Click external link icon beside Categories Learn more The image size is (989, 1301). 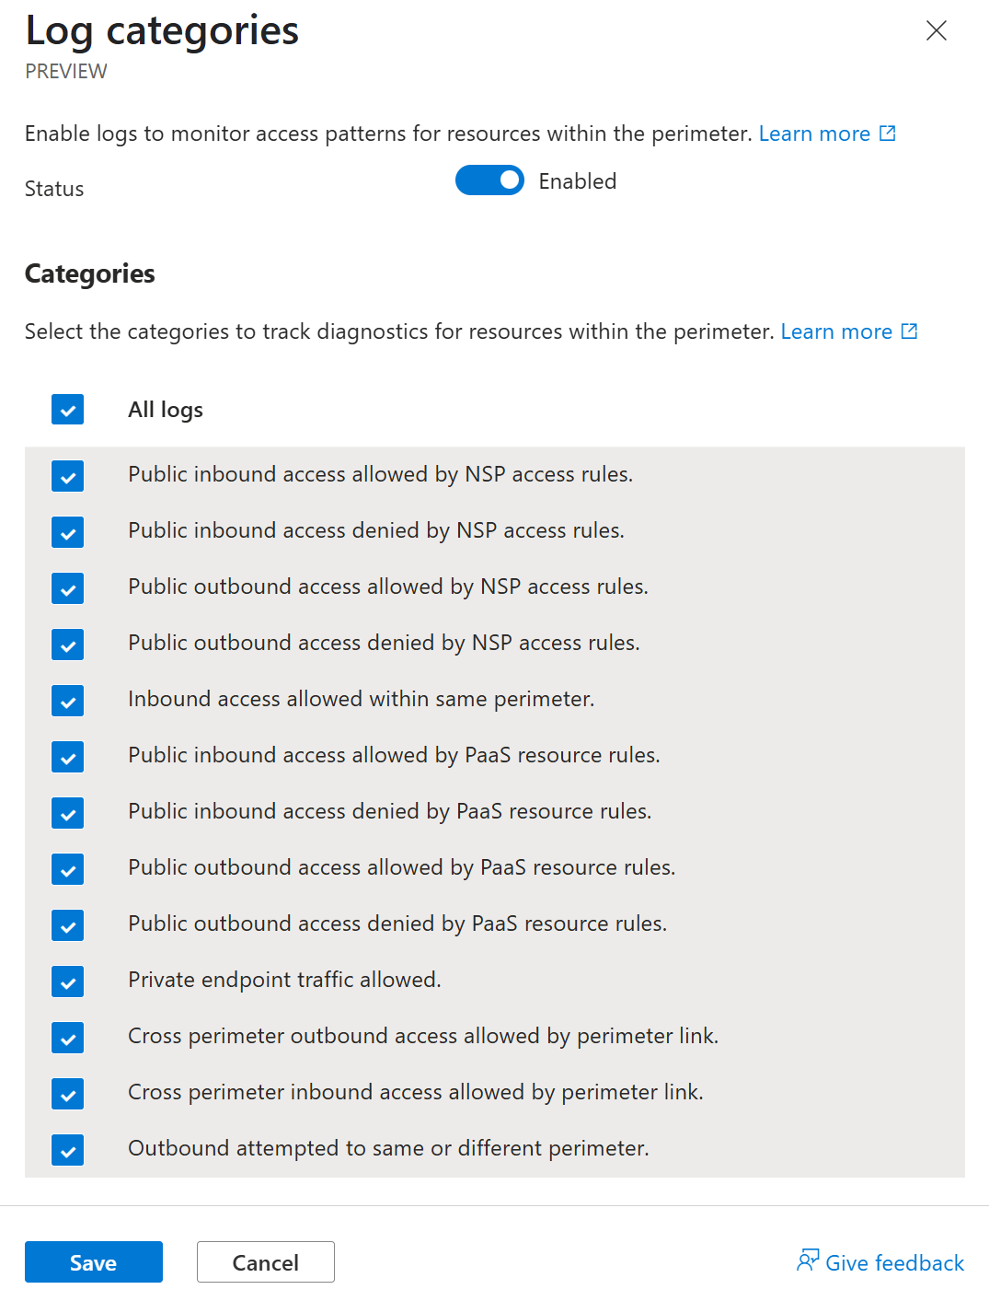point(909,331)
